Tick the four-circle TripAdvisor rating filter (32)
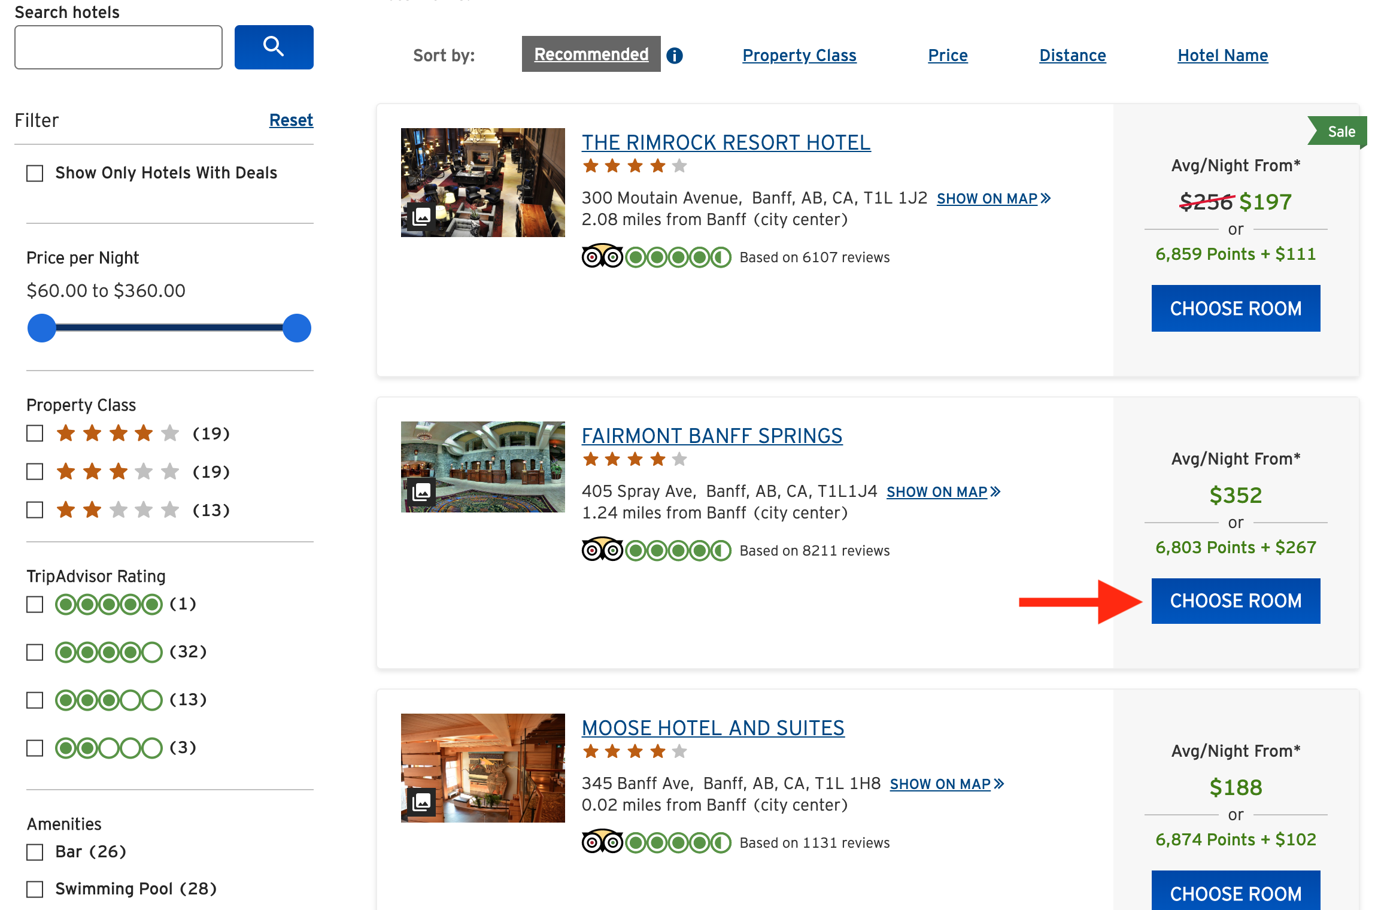 pos(35,652)
